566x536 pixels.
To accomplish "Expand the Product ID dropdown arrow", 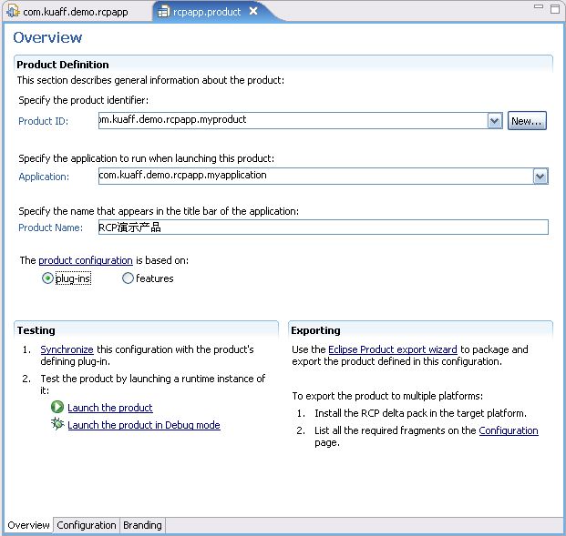I will (x=495, y=121).
